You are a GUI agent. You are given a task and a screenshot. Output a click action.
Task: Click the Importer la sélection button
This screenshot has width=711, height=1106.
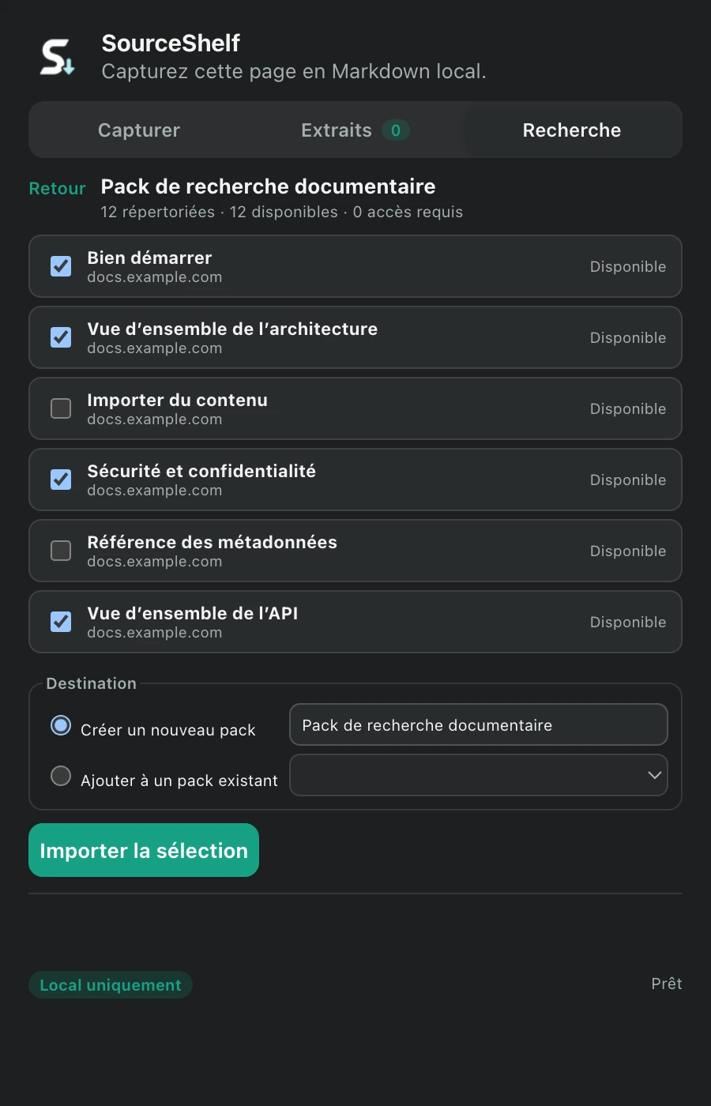pyautogui.click(x=144, y=850)
